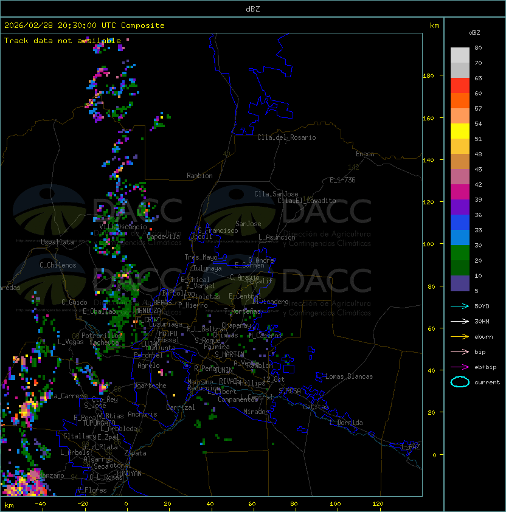The width and height of the screenshot is (506, 512).
Task: Click the 'Track data not available' message
Action: (63, 41)
